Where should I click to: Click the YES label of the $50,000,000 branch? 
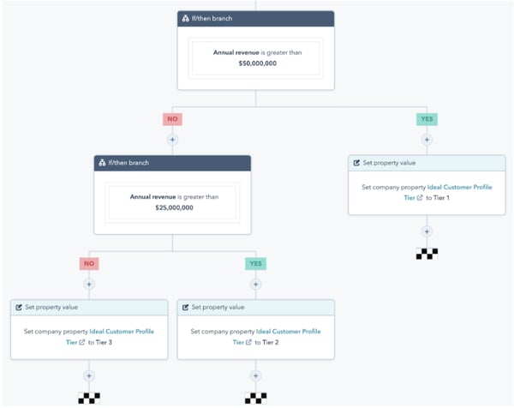coord(426,119)
